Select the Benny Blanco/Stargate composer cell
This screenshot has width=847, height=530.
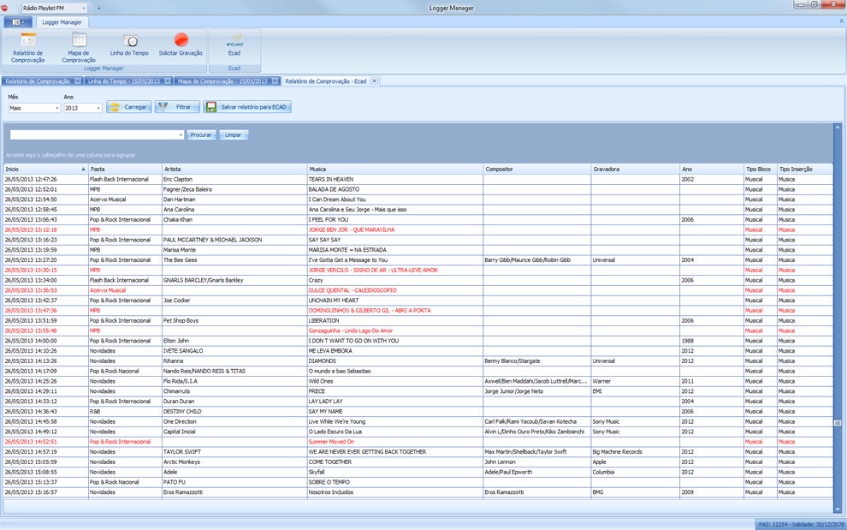(x=537, y=360)
